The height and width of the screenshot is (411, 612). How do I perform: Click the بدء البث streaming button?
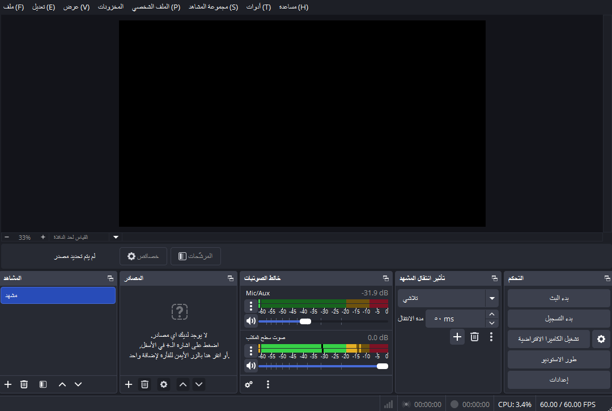(558, 298)
